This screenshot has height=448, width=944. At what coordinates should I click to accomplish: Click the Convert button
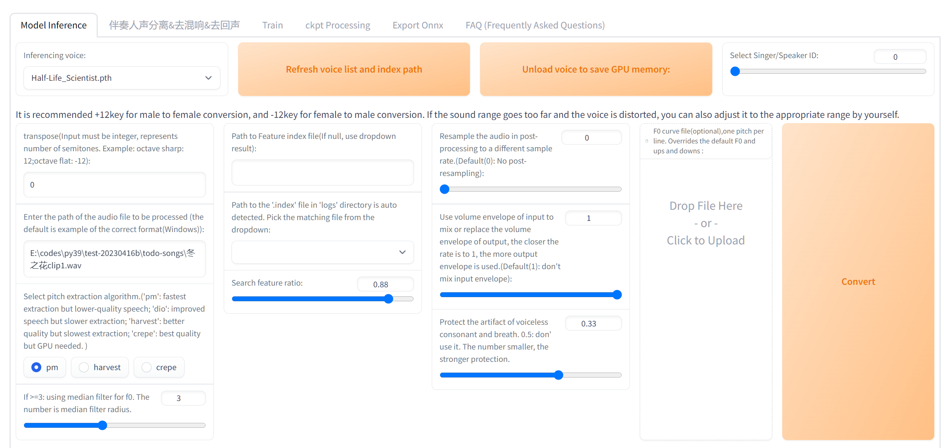858,281
